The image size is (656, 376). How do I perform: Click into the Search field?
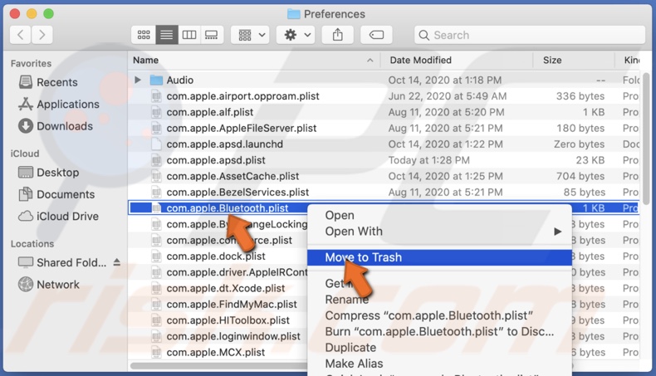pyautogui.click(x=530, y=35)
